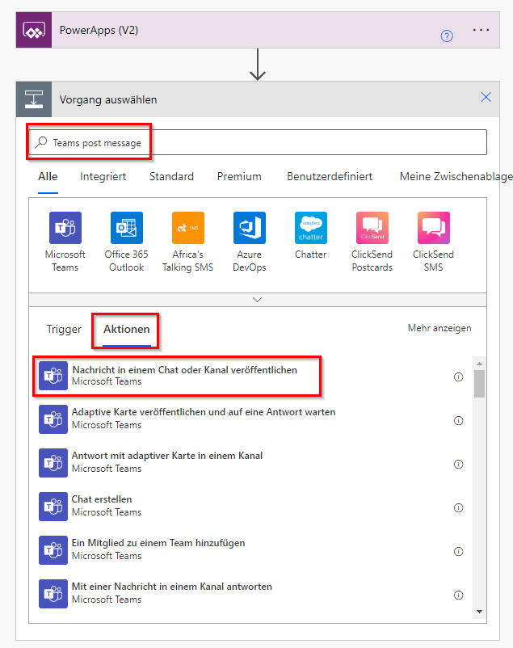This screenshot has width=513, height=648.
Task: Choose the Chat erstellen action
Action: tap(251, 507)
